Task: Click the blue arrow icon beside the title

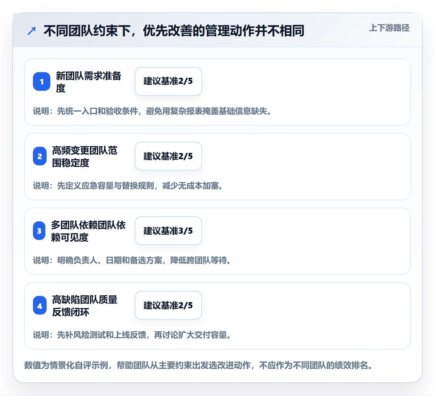Action: 32,31
